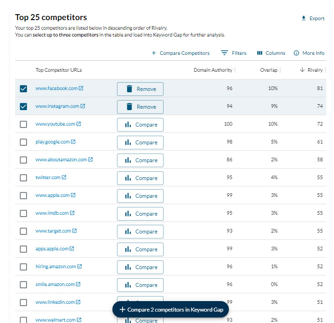Image resolution: width=334 pixels, height=323 pixels.
Task: Uncheck the www.instagram.com checkbox
Action: pos(23,106)
